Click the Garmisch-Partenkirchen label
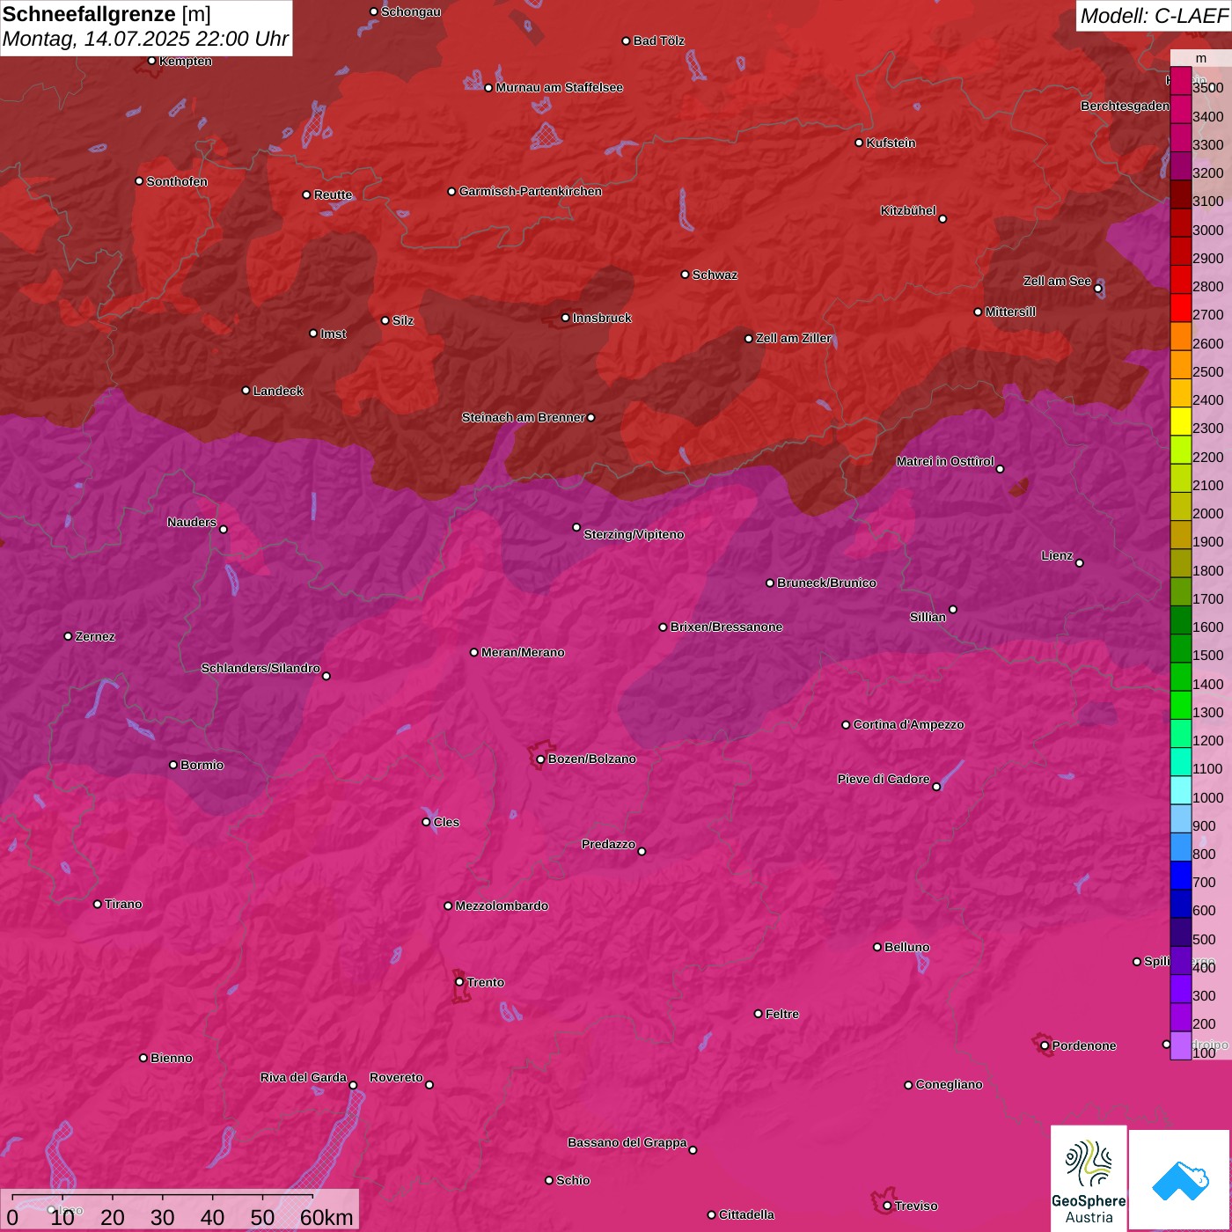 point(531,191)
